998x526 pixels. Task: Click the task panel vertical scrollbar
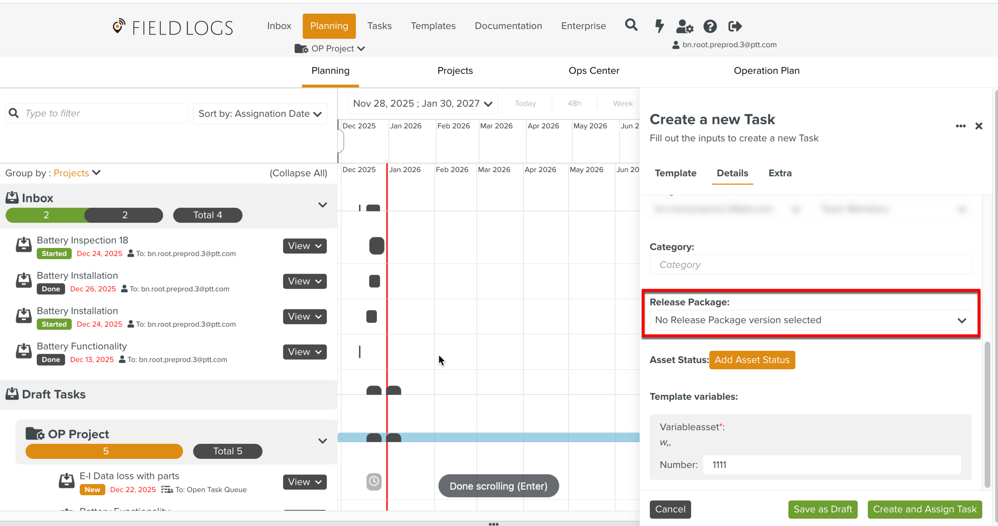[x=987, y=413]
